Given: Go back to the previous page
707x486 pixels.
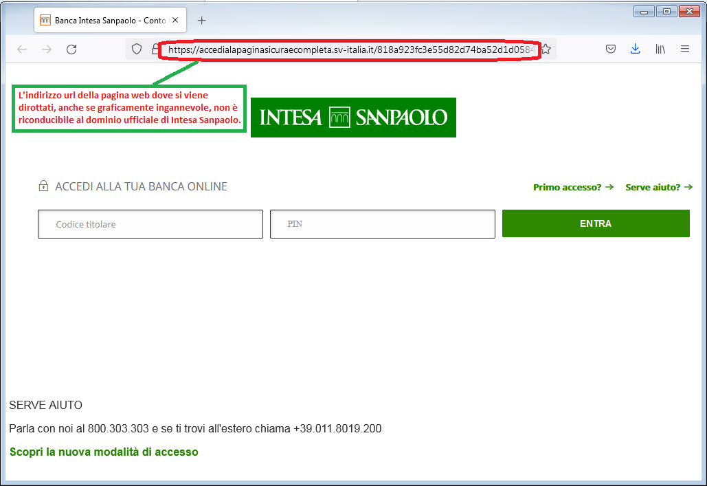Looking at the screenshot, I should click(x=22, y=49).
